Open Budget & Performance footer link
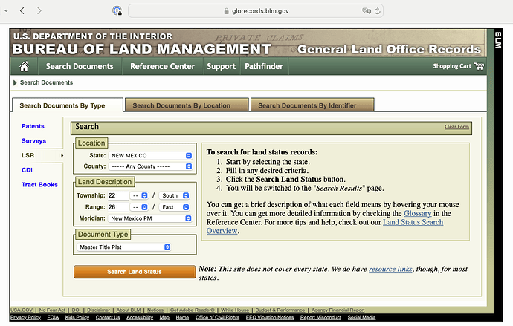Viewport: 513px width, 326px height. coord(280,310)
